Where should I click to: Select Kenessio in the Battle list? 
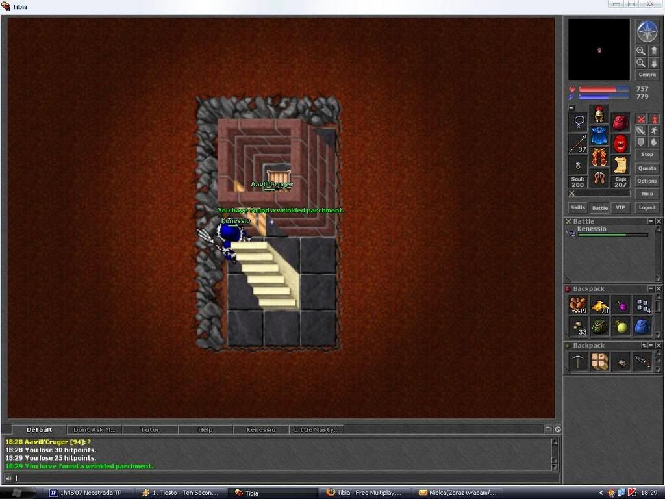coord(609,232)
